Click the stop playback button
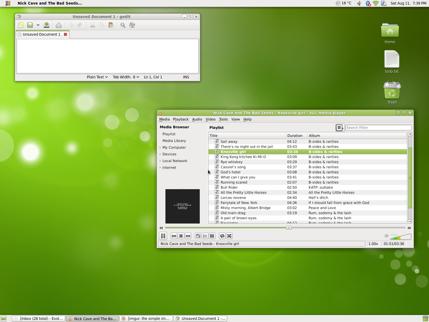Viewport: 429px width, 322px height. [181, 236]
